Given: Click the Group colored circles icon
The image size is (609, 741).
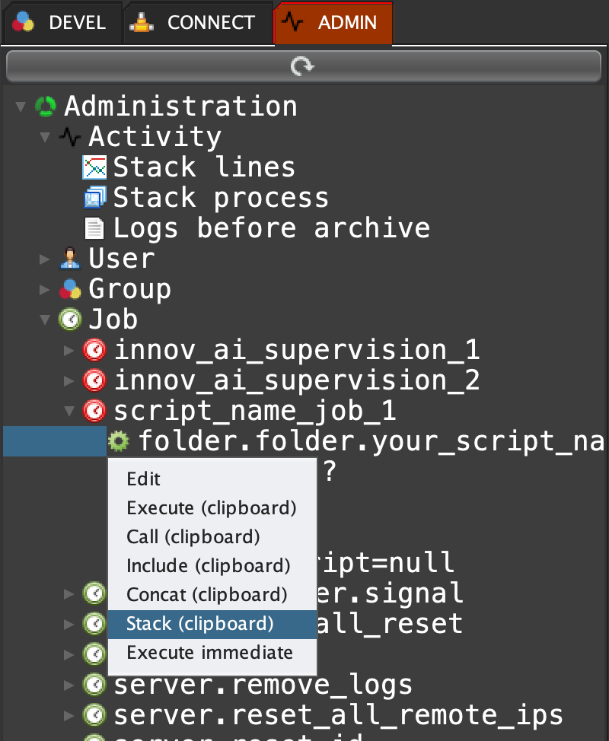Looking at the screenshot, I should pos(70,289).
